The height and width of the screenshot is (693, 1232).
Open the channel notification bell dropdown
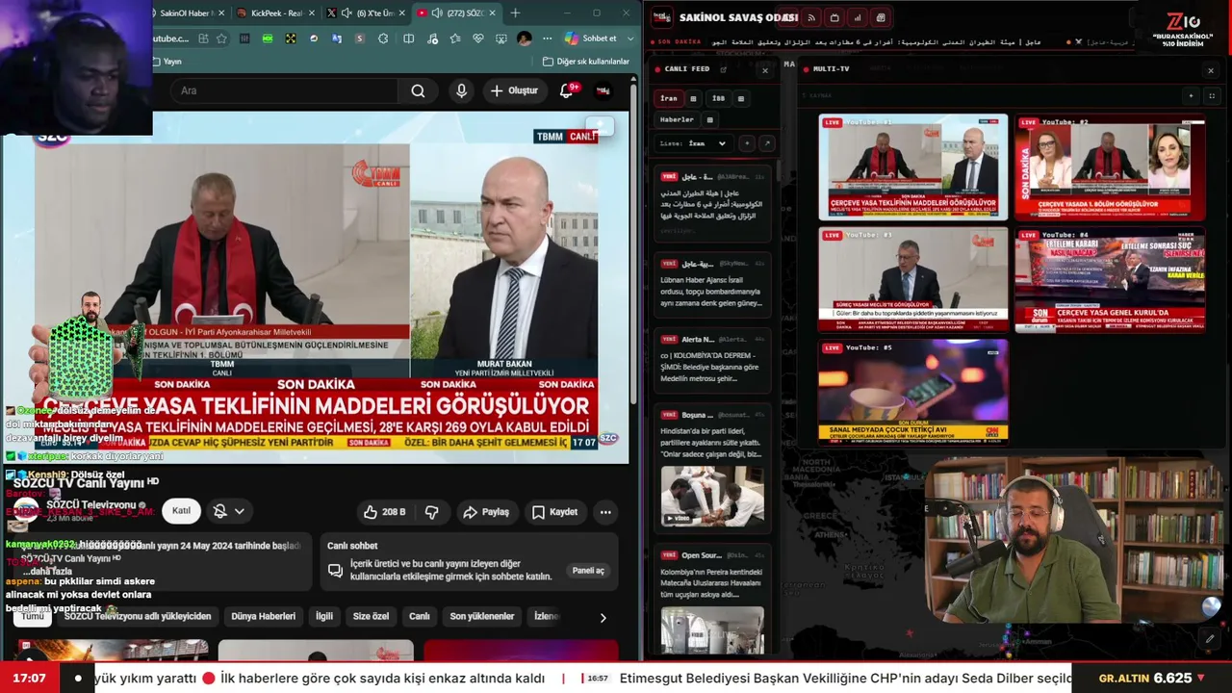point(228,511)
